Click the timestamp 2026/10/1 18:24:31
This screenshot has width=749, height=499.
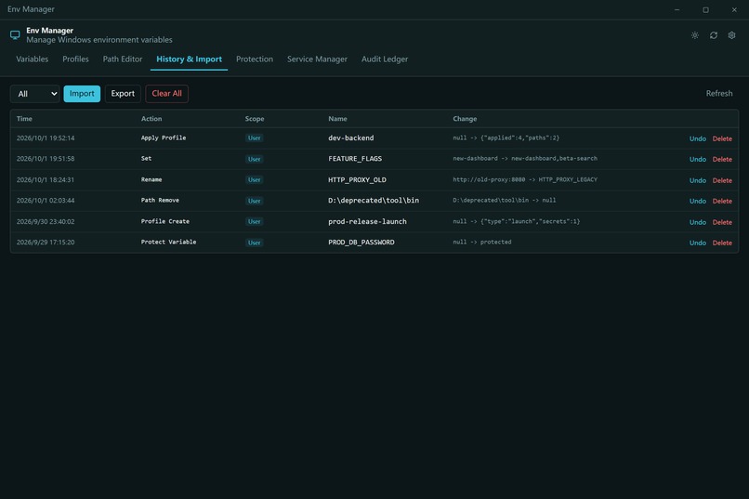coord(46,179)
